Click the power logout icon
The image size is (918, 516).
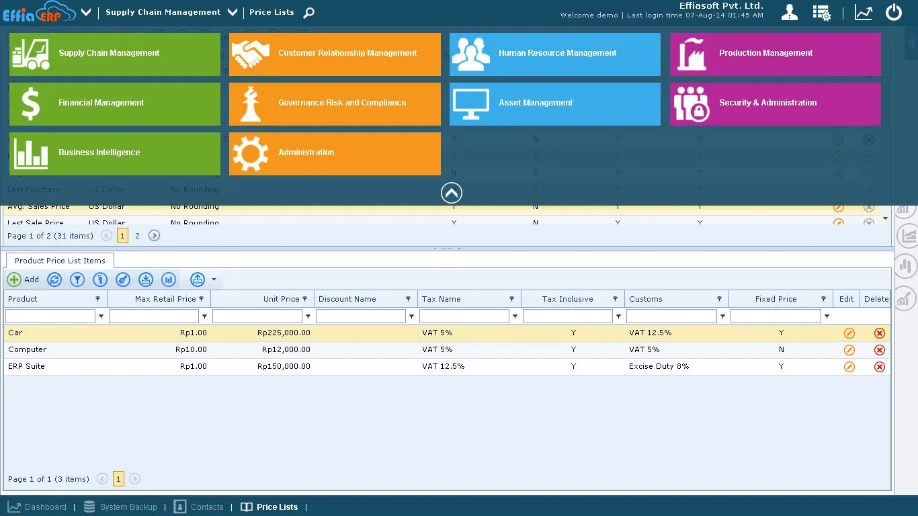[894, 12]
